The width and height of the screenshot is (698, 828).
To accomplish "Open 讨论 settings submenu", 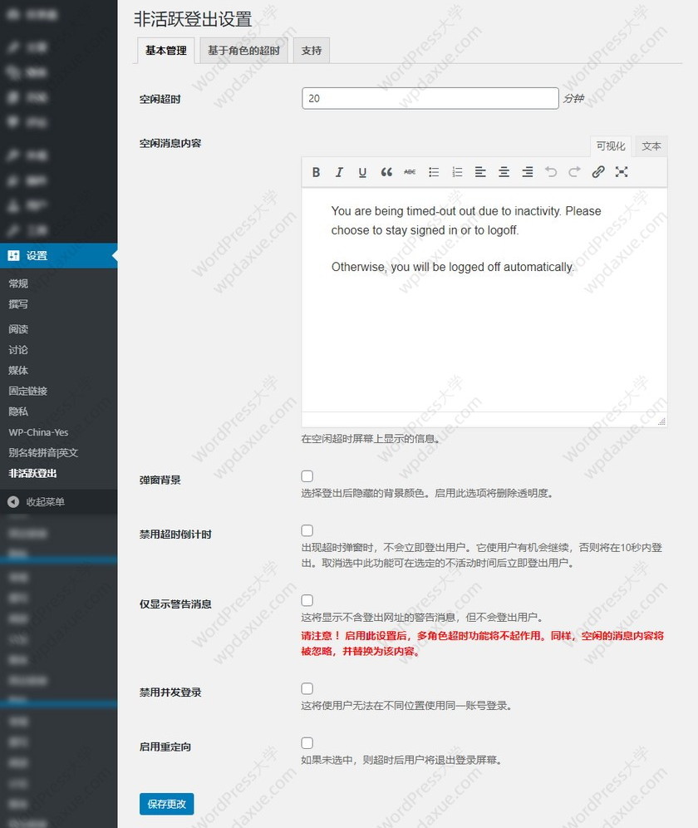I will 18,350.
